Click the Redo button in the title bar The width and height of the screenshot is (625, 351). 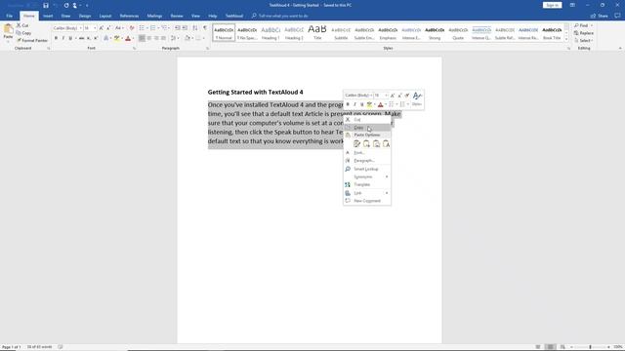[66, 5]
